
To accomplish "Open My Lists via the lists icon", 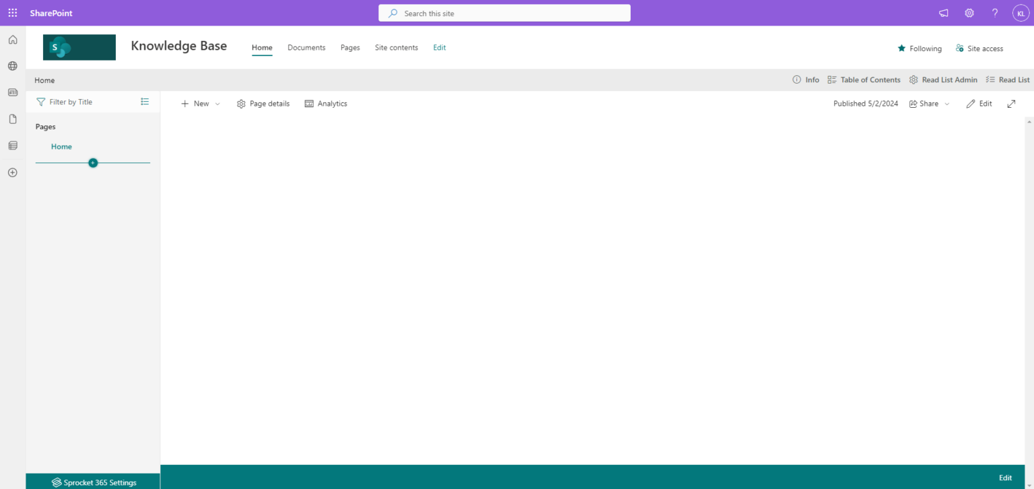I will click(12, 145).
